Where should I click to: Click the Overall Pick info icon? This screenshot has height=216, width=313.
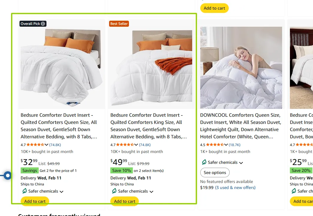pyautogui.click(x=43, y=24)
